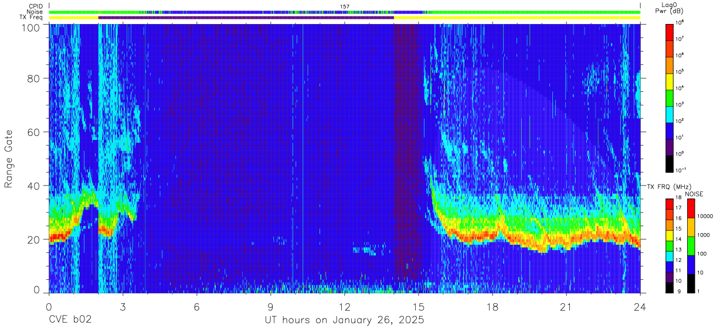Pick the black bottom segment of power colorbar
This screenshot has height=332, width=720.
point(670,163)
